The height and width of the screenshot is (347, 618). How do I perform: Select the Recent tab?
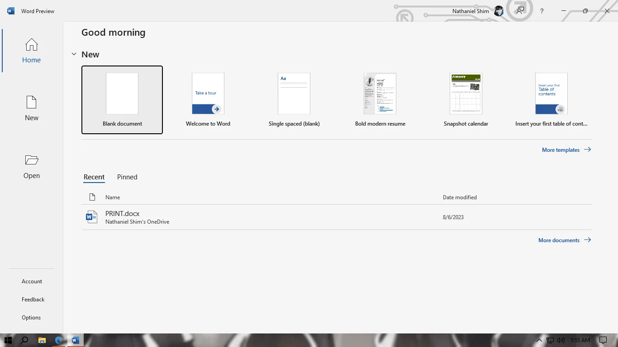(94, 177)
